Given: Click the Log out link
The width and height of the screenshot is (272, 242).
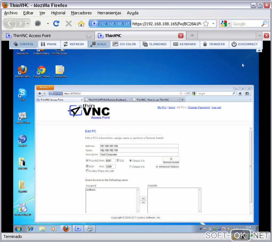Looking at the screenshot, I should (216, 107).
